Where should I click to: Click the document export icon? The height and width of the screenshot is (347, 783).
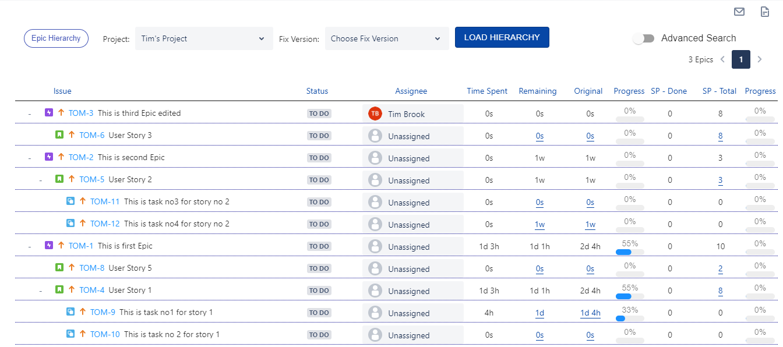(x=765, y=12)
